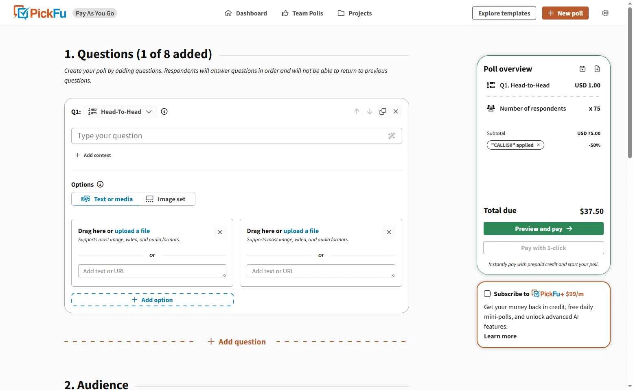Remove the CALLI50 coupon code
Screen dimensions: 633x390
coord(538,145)
